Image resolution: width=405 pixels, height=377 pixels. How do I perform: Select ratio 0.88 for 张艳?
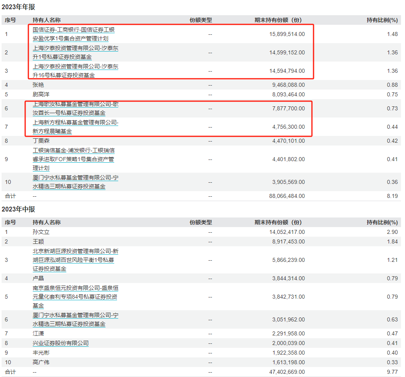[392, 85]
